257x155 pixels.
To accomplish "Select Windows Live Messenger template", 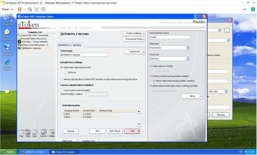I will point(34,45).
